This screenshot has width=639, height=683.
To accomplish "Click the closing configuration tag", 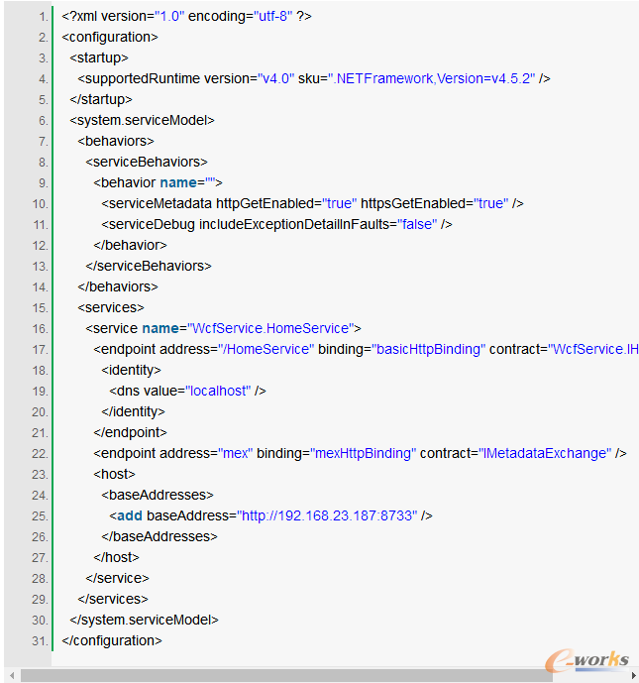I will [112, 640].
